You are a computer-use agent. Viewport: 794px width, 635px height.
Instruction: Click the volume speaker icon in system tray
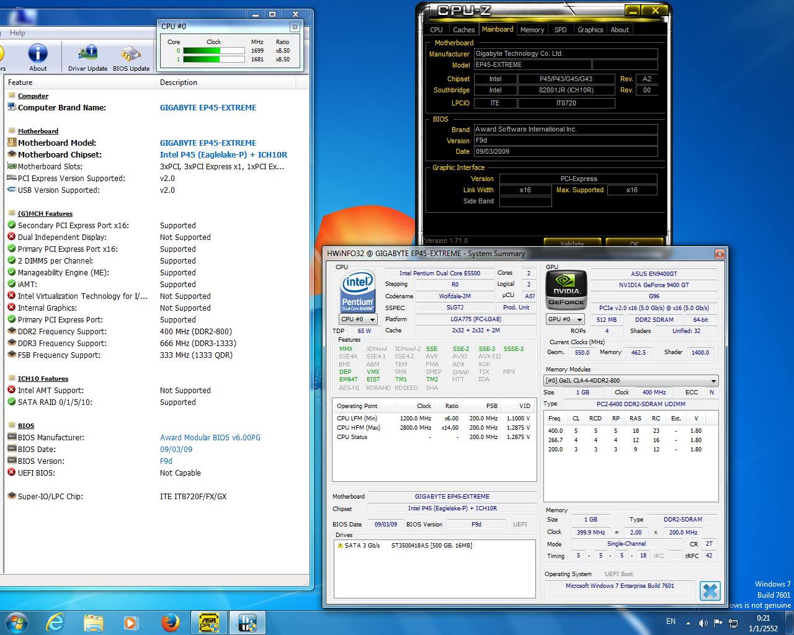coord(703,623)
